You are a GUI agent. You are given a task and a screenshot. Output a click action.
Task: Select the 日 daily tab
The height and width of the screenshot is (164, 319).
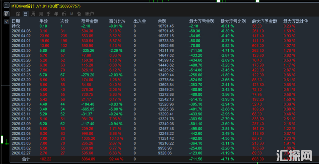(x=25, y=14)
